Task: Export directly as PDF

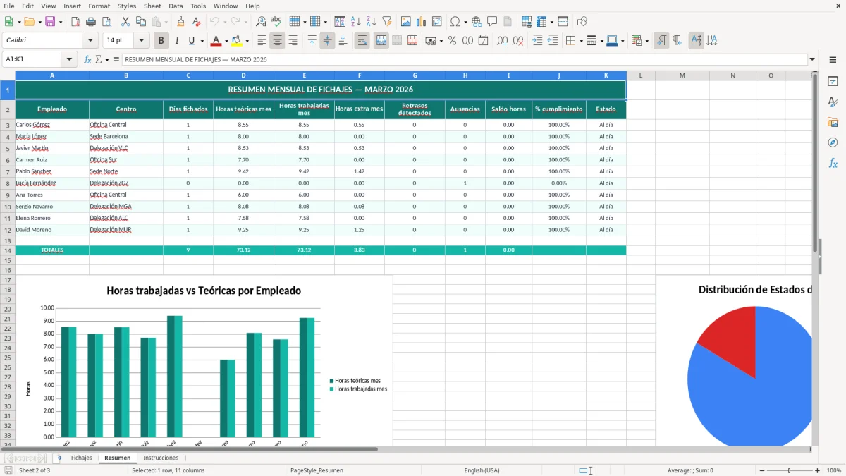Action: point(75,22)
